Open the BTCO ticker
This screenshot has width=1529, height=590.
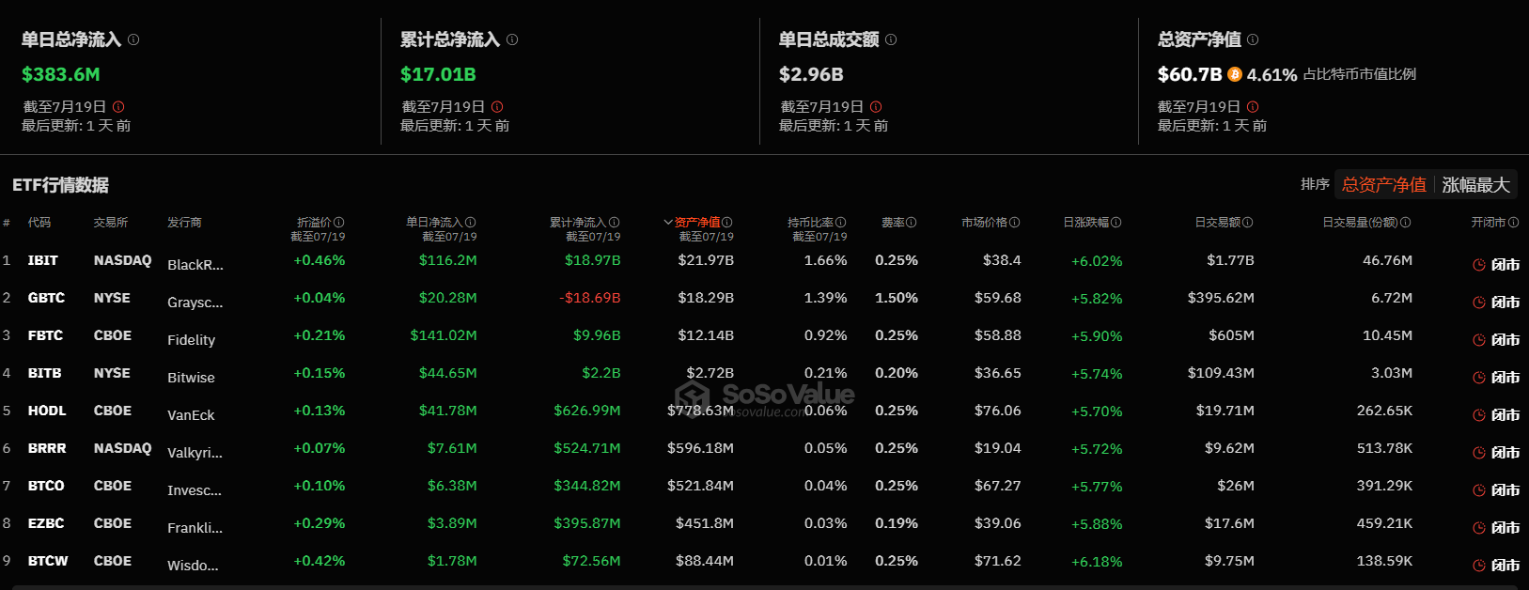click(47, 486)
